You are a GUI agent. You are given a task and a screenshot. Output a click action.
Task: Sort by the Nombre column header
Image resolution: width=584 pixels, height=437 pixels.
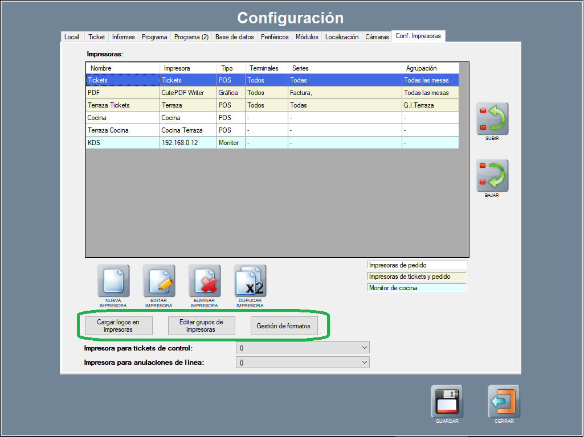pyautogui.click(x=122, y=68)
